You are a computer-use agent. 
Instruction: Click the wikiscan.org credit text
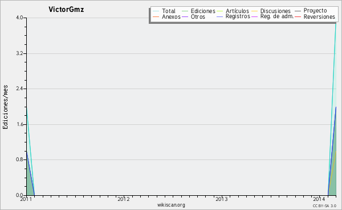171,205
